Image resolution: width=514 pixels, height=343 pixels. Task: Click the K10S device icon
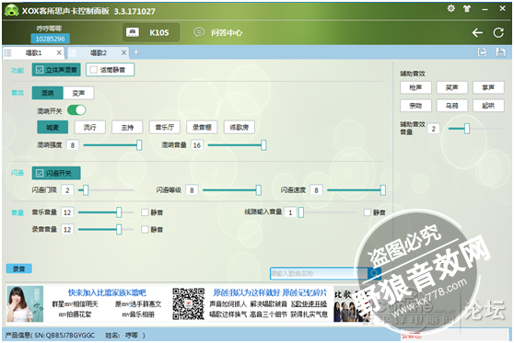click(x=133, y=32)
